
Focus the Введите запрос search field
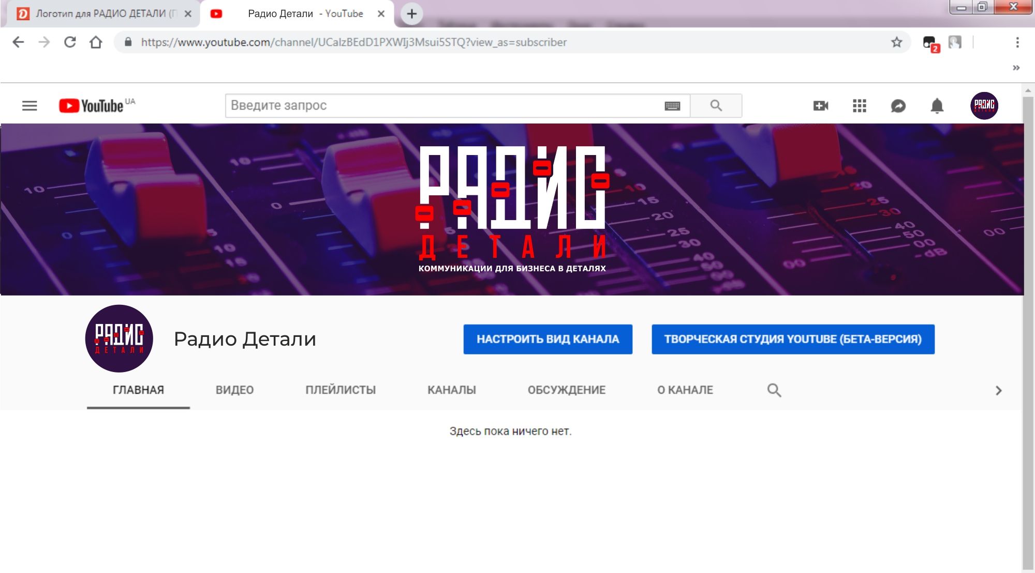coord(445,106)
